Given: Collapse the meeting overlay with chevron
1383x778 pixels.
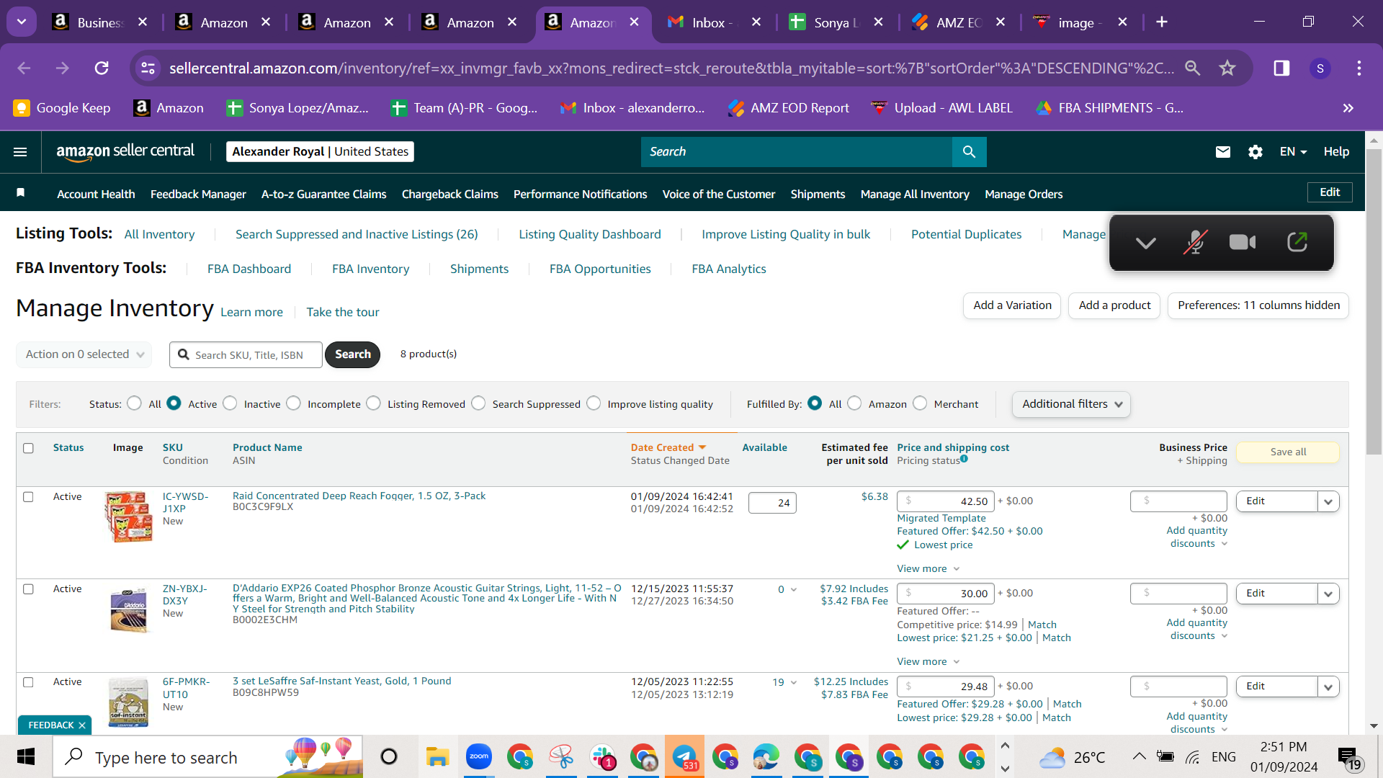Looking at the screenshot, I should 1146,243.
